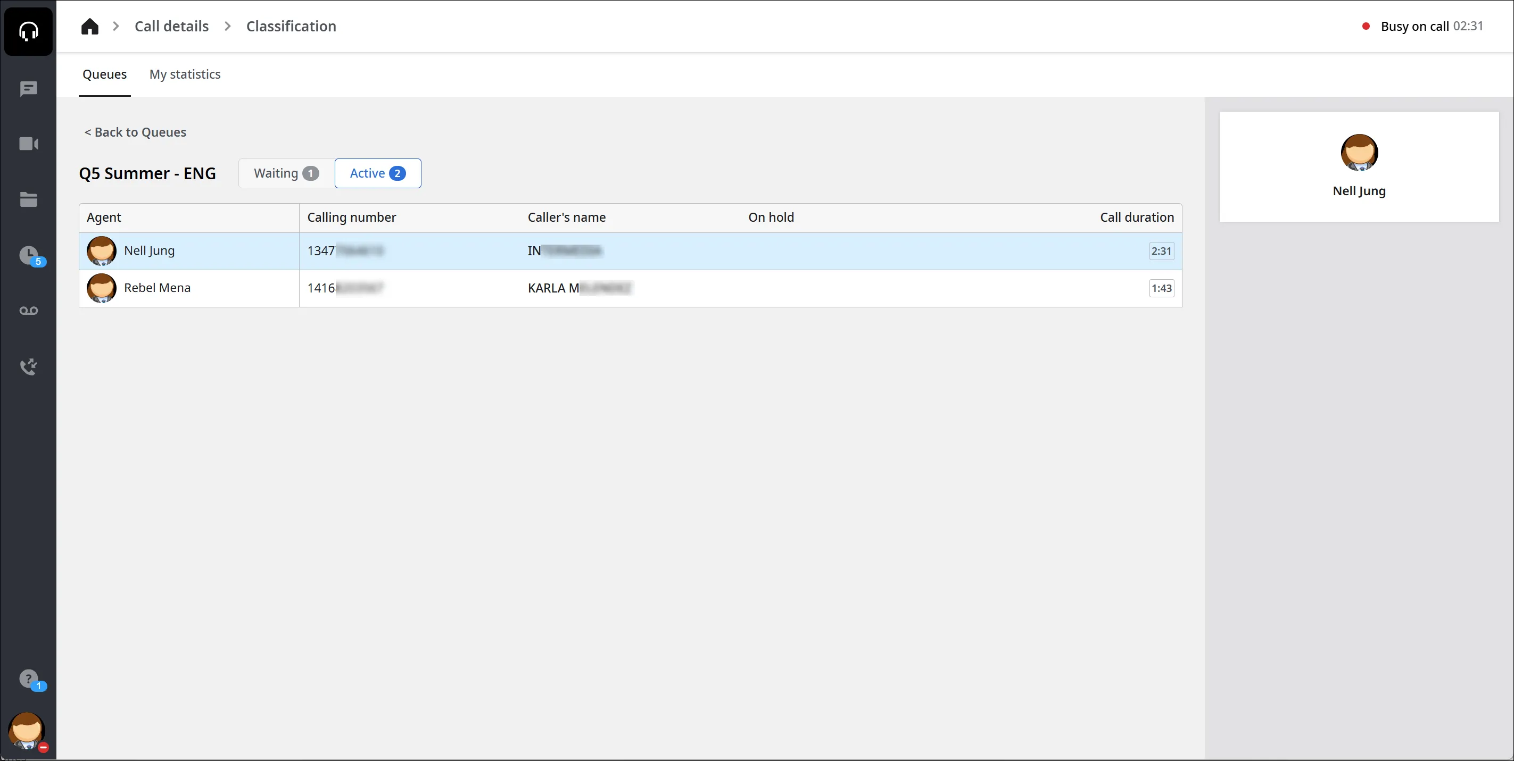Click Nell Jung avatar in table row
The width and height of the screenshot is (1514, 761).
[102, 252]
